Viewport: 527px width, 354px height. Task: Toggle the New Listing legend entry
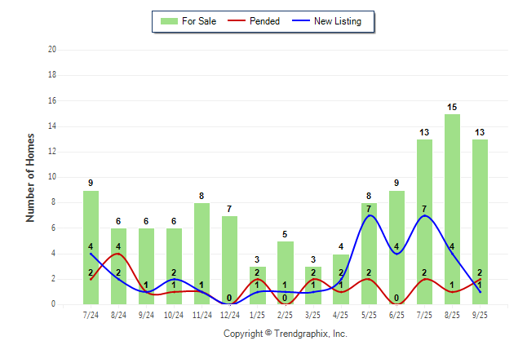click(x=337, y=21)
